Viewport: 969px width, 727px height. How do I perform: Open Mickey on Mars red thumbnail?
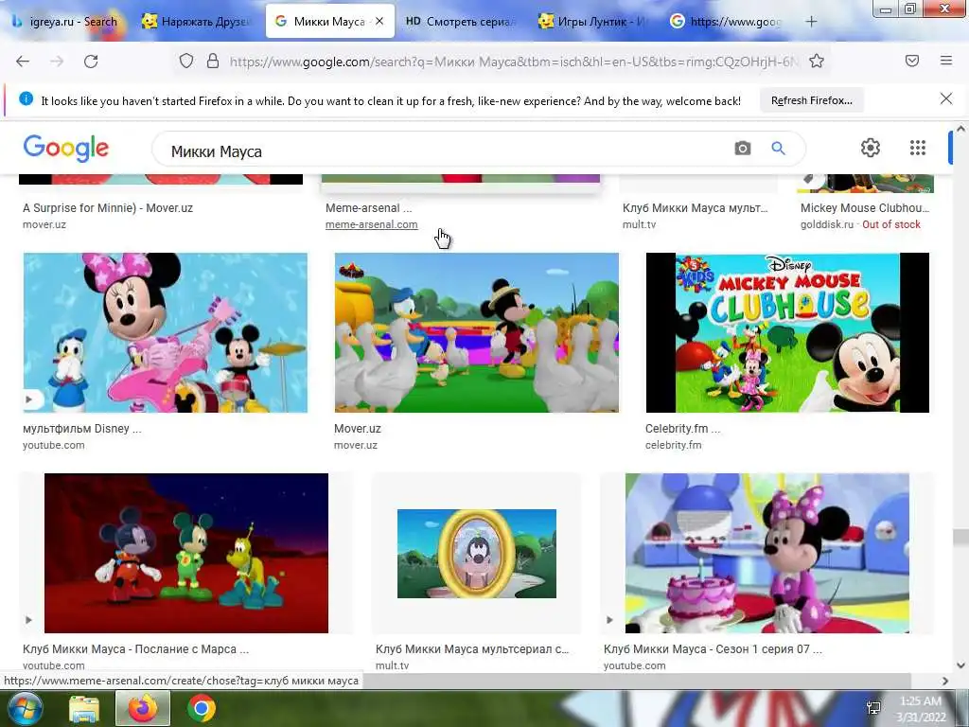(x=186, y=553)
